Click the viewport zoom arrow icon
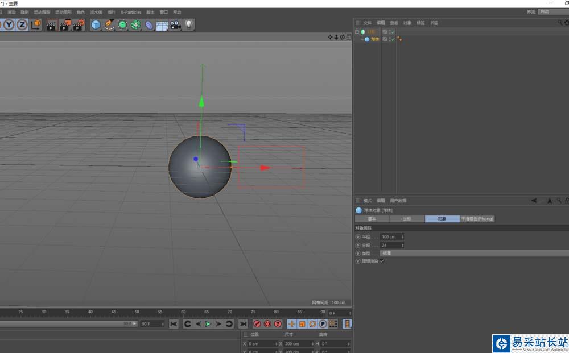The width and height of the screenshot is (569, 353). tap(336, 37)
